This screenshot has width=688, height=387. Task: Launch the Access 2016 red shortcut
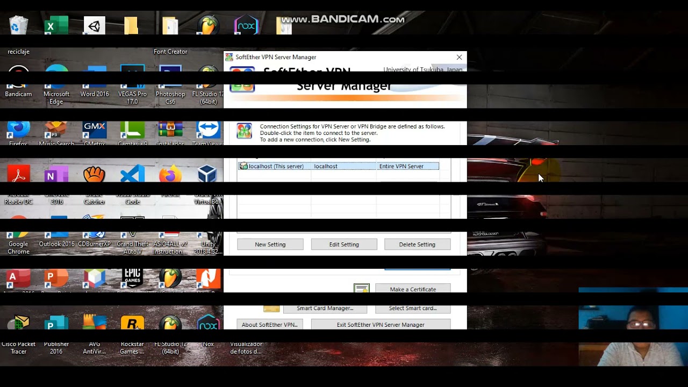coord(18,278)
